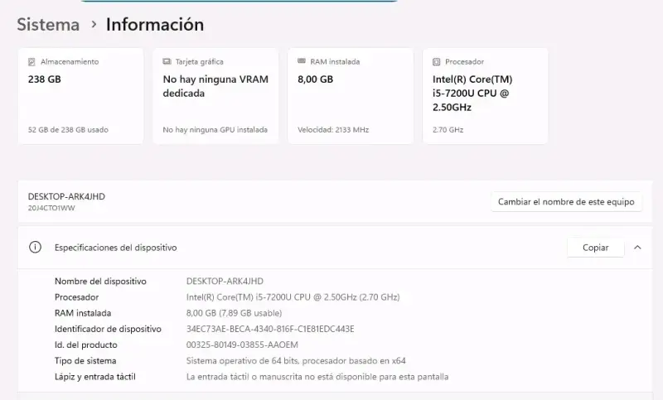Collapse the Especificaciones del dispositivo section chevron
663x400 pixels.
[637, 248]
